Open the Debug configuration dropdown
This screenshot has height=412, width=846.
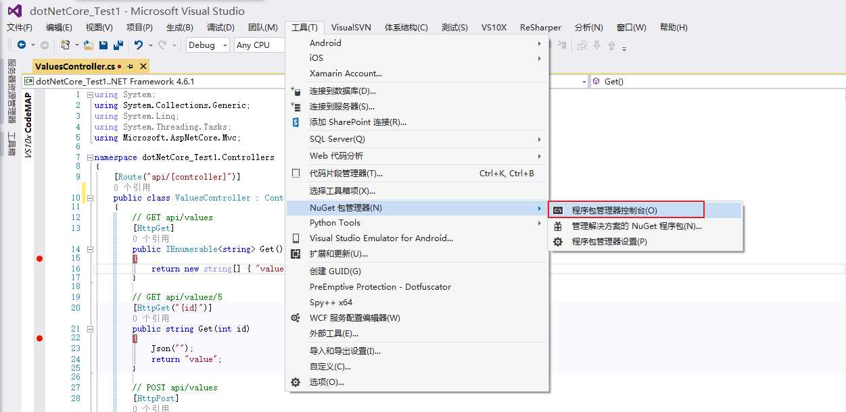[207, 45]
